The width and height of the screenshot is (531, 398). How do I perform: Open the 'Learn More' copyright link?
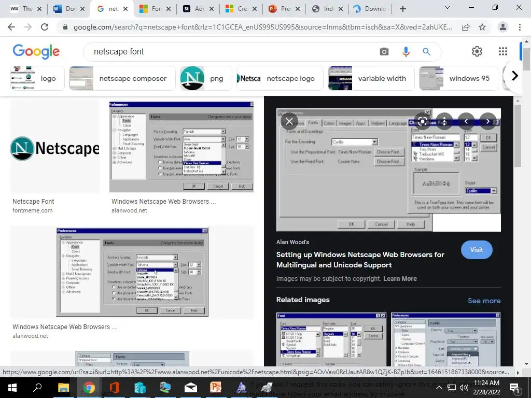[400, 278]
